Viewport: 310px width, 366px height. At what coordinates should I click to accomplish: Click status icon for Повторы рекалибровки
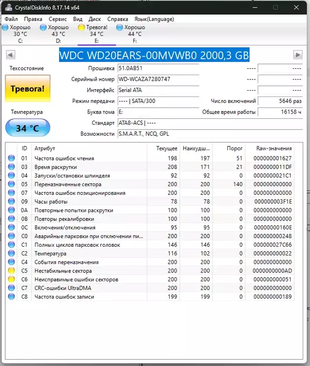[x=12, y=219]
